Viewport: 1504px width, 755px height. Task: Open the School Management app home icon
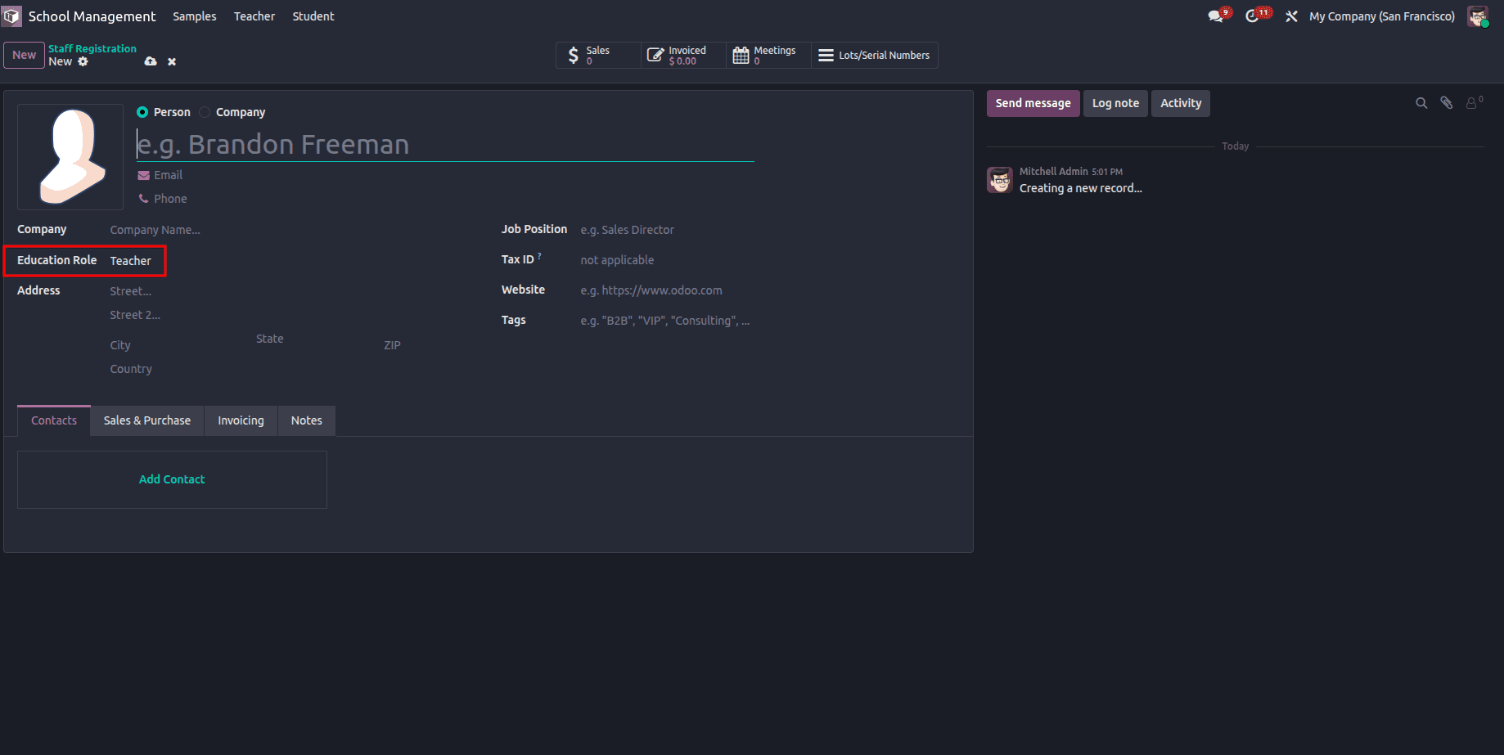tap(11, 16)
